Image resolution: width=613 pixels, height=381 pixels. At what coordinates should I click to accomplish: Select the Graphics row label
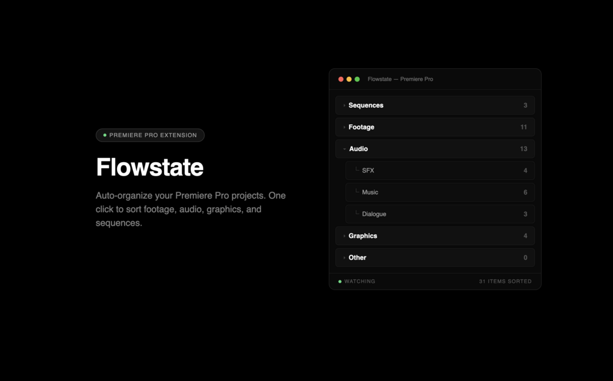click(363, 236)
